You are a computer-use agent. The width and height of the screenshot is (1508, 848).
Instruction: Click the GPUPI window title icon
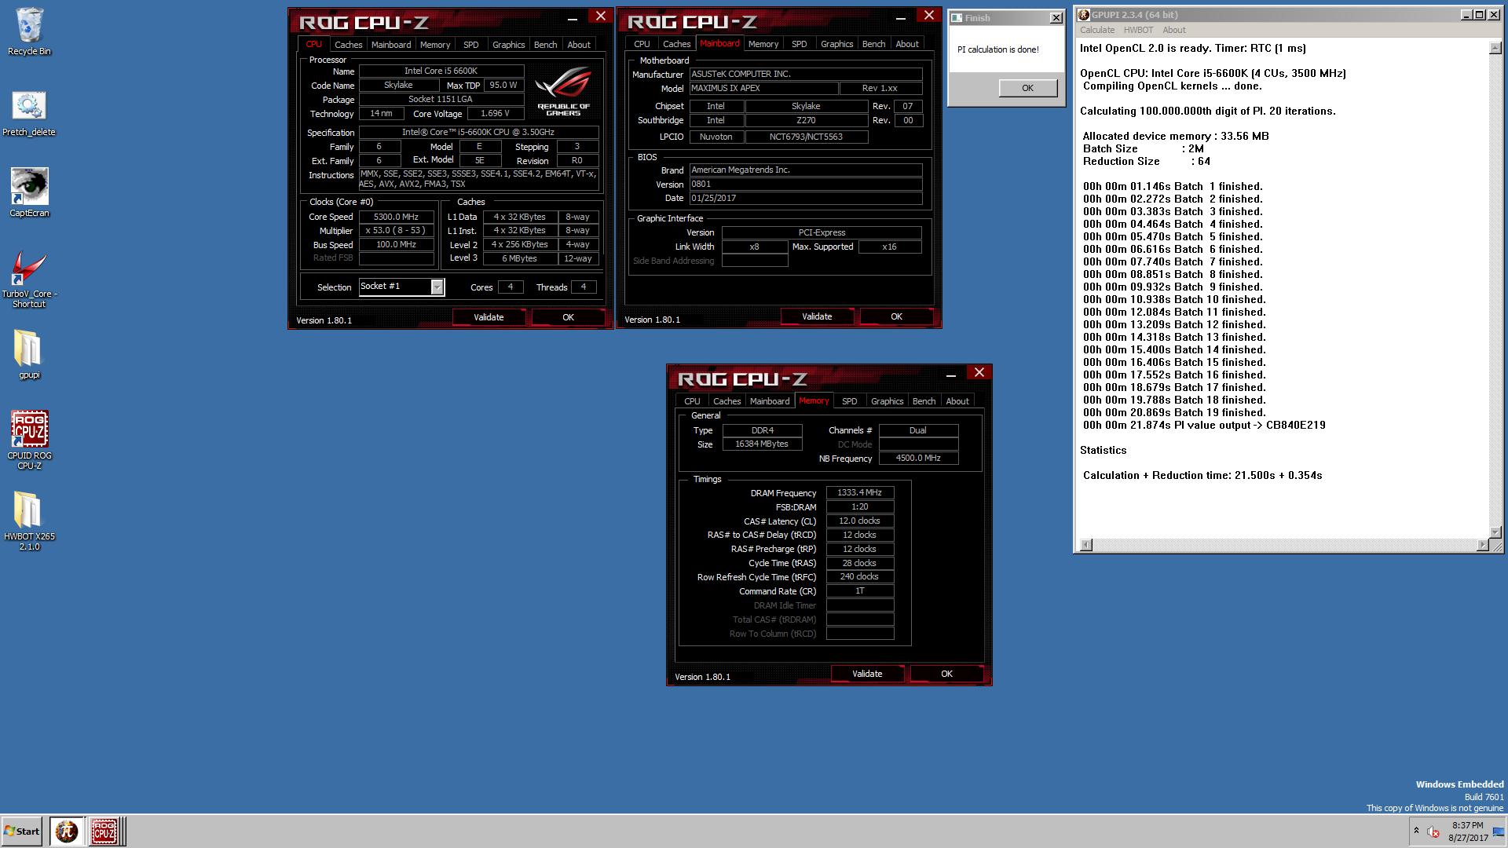1084,15
